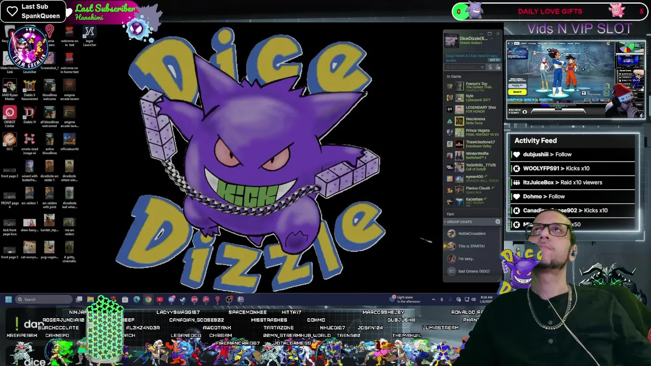Select the 'all bloodlines welcomed' desktop file
The image size is (651, 366).
[49, 117]
